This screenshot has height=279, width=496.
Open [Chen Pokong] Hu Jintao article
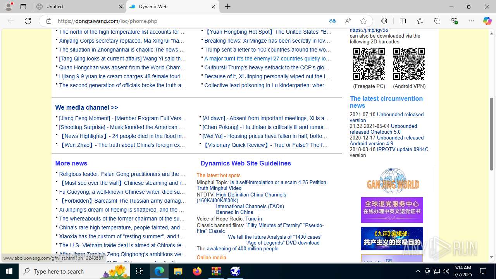265,127
